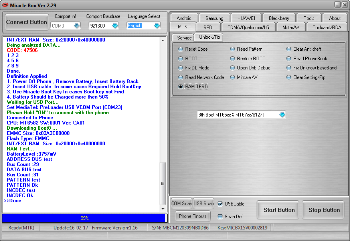Click the >>Done. log line
This screenshot has width=350, height=241.
click(13, 201)
